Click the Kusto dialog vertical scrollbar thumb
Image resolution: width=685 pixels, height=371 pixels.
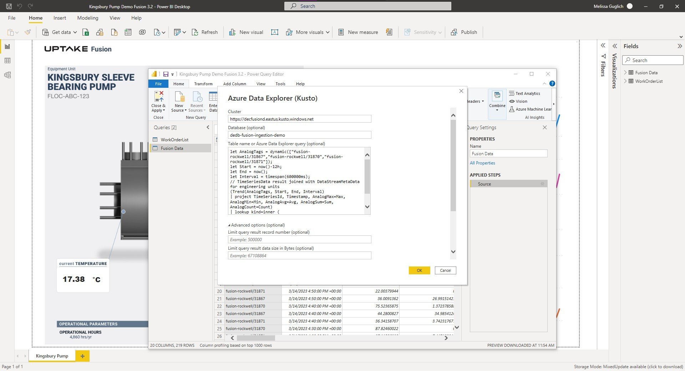453,166
